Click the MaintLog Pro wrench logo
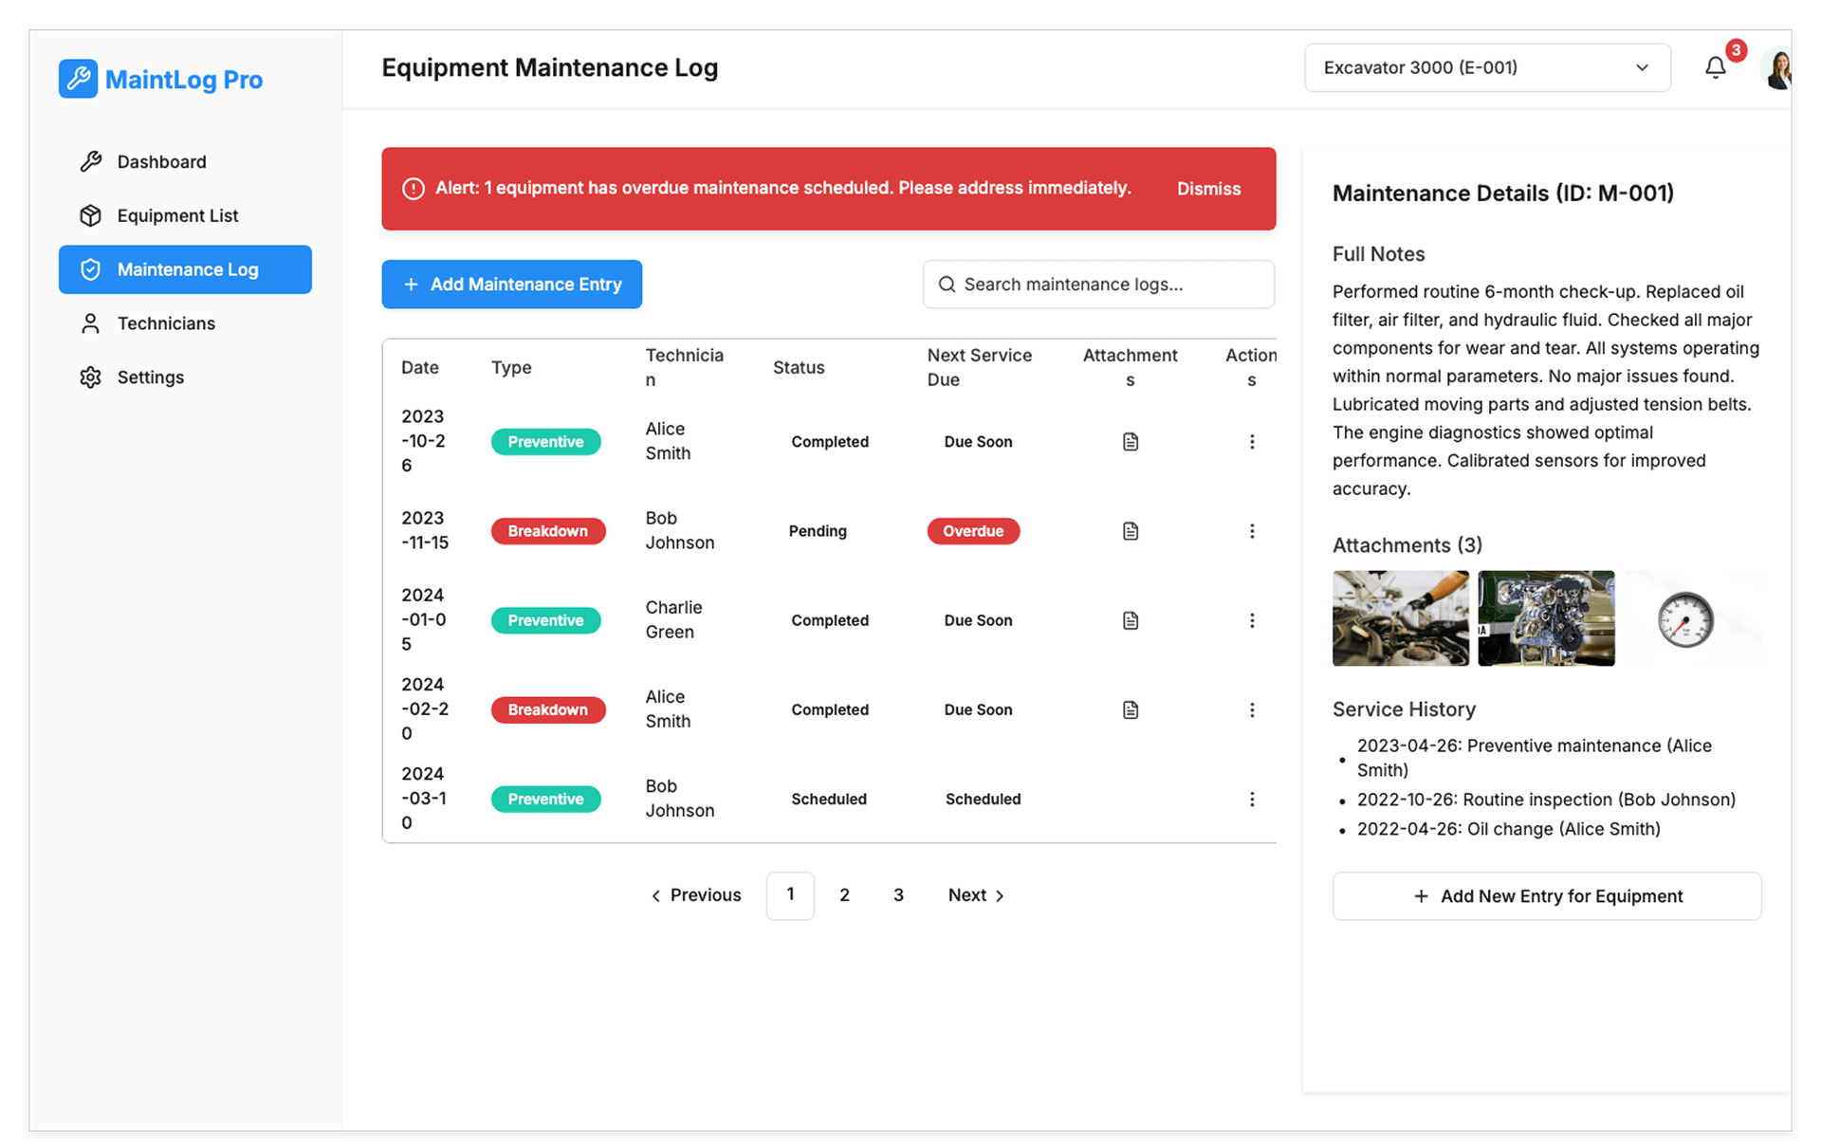Screen dimensions: 1821x1141 [x=78, y=80]
